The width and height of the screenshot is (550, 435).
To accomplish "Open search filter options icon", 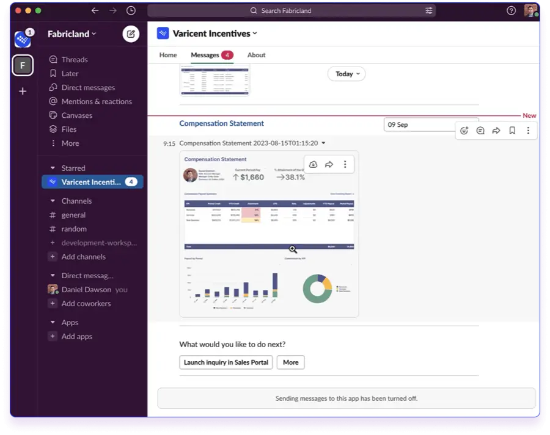I will coord(428,11).
